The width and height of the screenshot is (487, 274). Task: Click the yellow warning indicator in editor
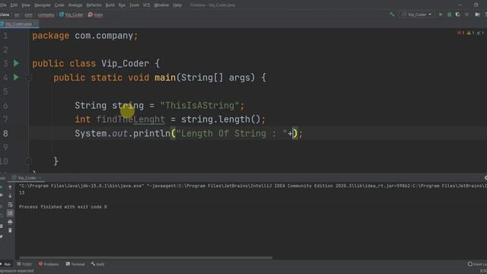[470, 33]
